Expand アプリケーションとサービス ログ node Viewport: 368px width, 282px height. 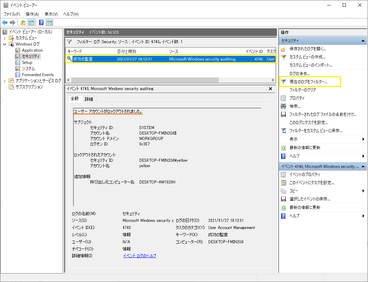tap(5, 81)
